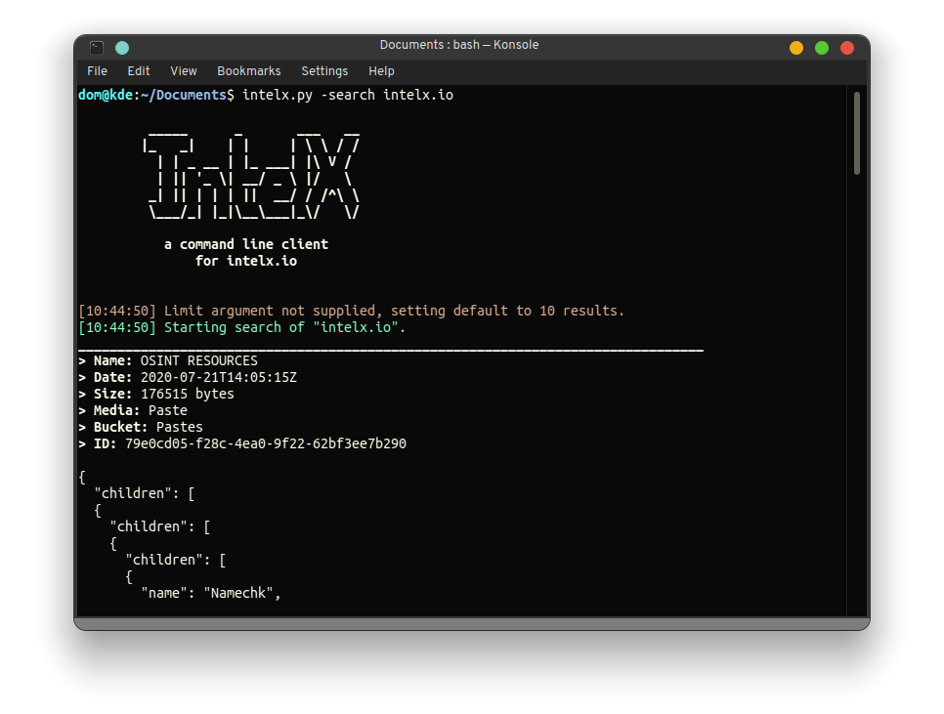Open the File menu
Image resolution: width=944 pixels, height=714 pixels.
tap(97, 71)
